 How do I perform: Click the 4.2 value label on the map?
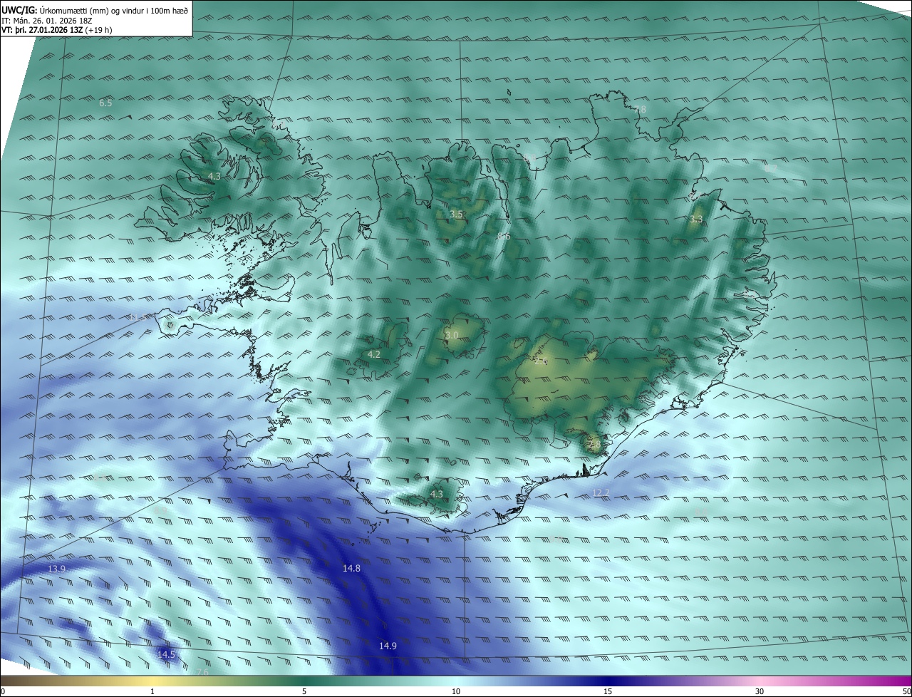pos(373,354)
